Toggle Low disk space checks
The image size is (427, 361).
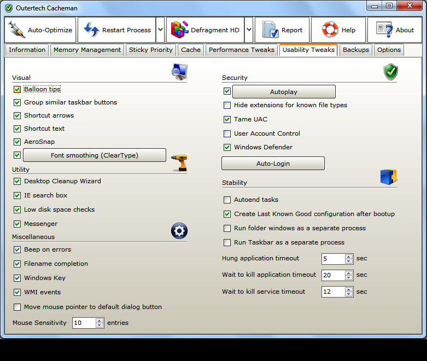point(17,209)
